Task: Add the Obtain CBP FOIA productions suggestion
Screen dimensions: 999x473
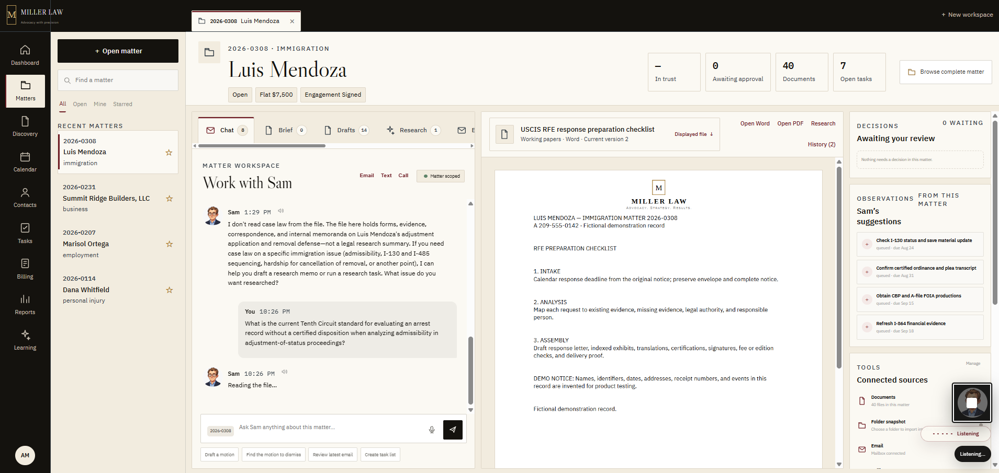Action: point(867,299)
